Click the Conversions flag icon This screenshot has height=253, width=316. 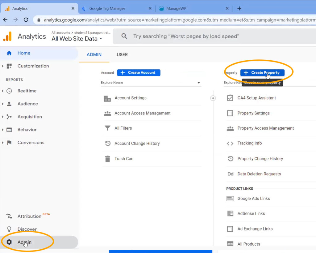pos(9,143)
